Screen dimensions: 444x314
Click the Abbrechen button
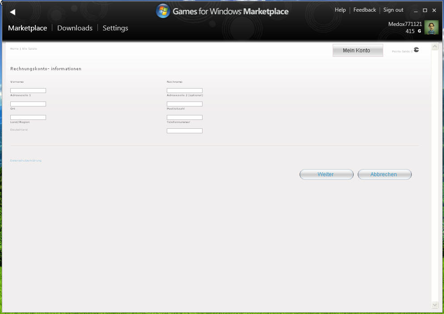click(384, 174)
